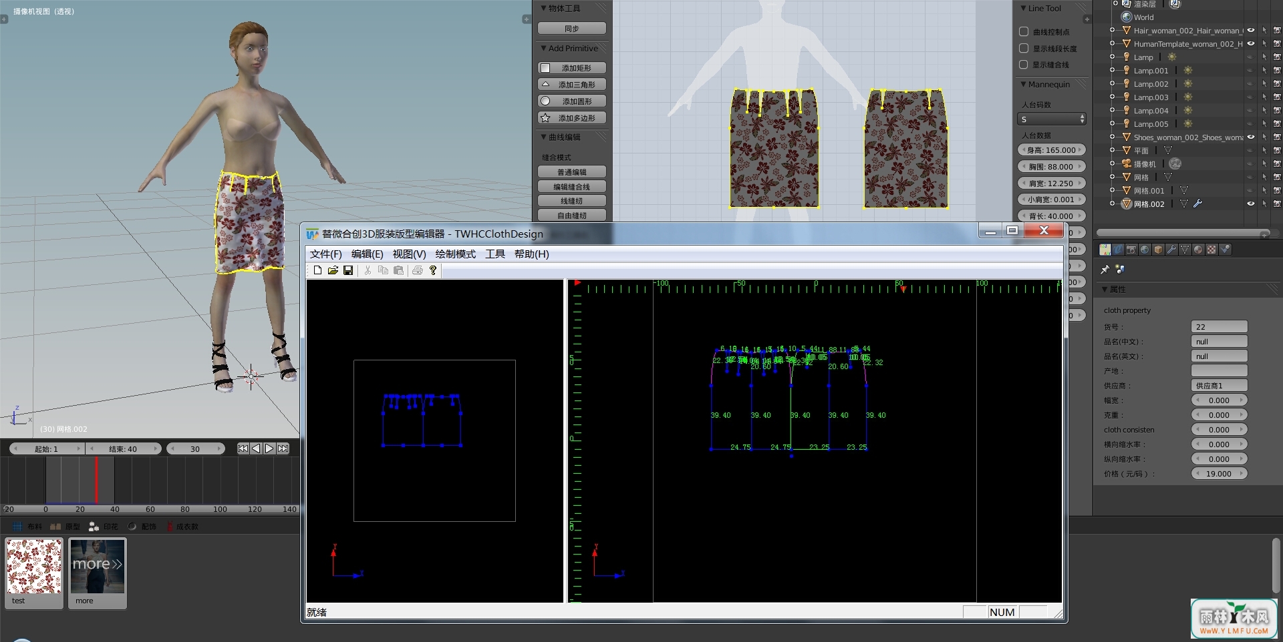Open the World properties globe tab
Screen dimensions: 1283x642
1145,250
